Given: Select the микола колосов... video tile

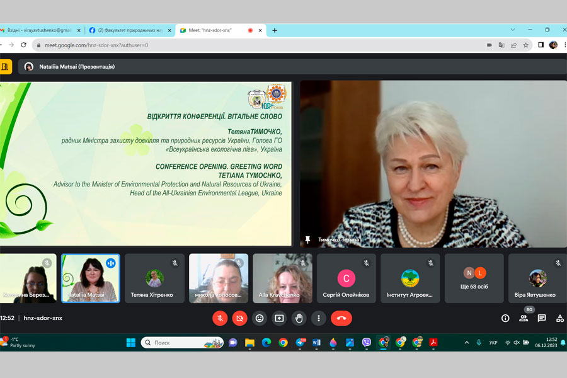Looking at the screenshot, I should tap(219, 278).
